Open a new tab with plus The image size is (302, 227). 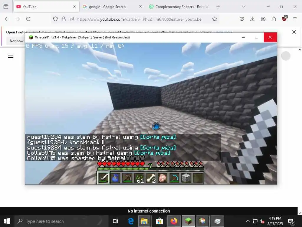click(218, 7)
